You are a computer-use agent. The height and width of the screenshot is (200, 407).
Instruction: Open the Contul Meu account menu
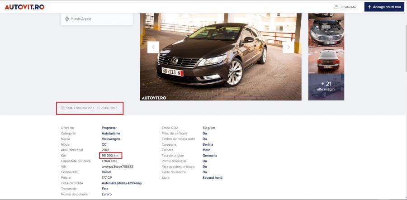point(349,7)
